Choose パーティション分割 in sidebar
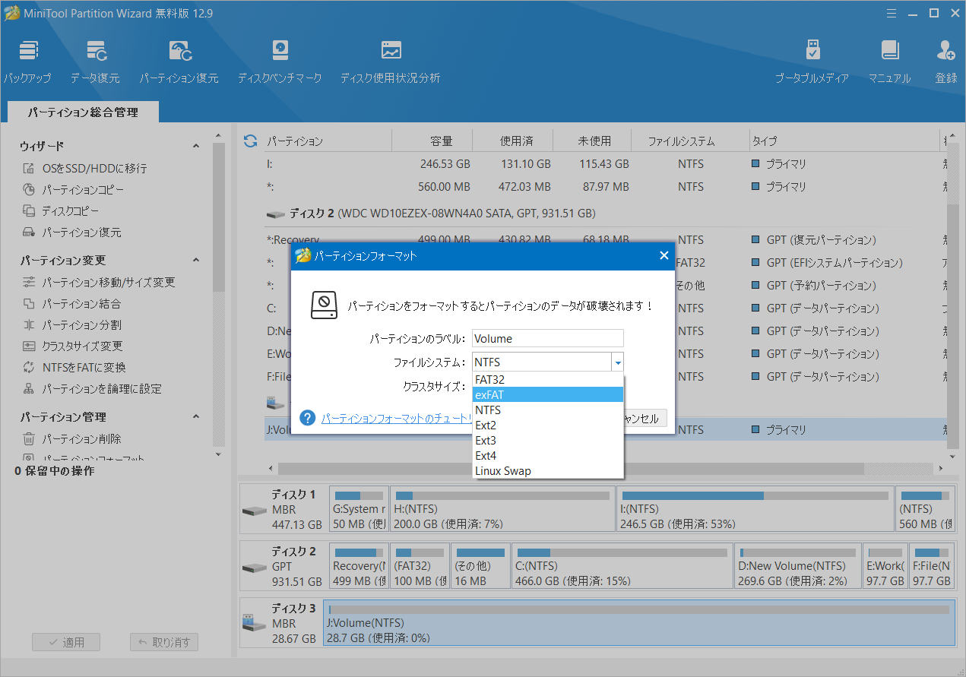The width and height of the screenshot is (966, 677). point(71,325)
